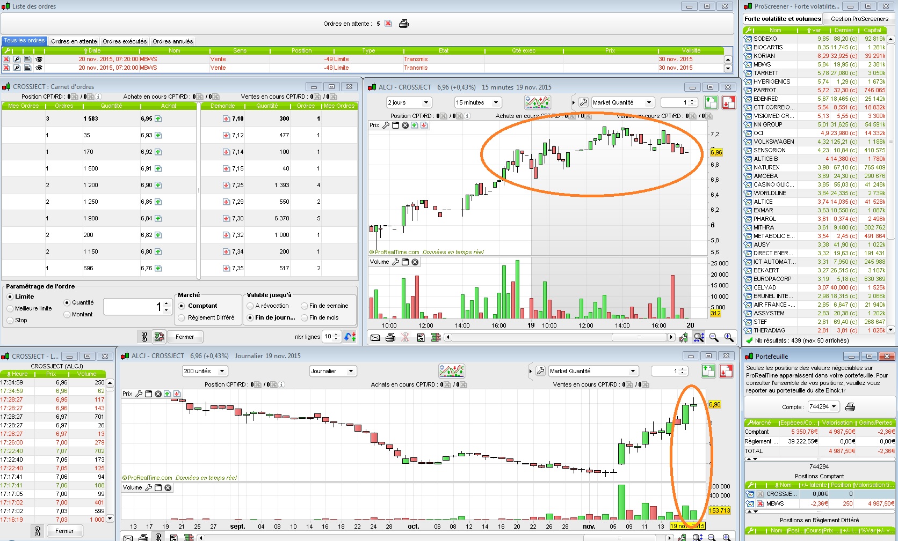Zoom out on the 15 minutes chart
898x541 pixels.
tap(714, 337)
